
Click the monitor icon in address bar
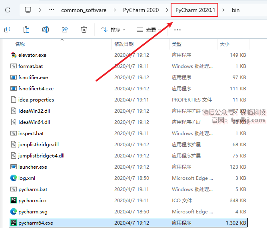click(28, 10)
